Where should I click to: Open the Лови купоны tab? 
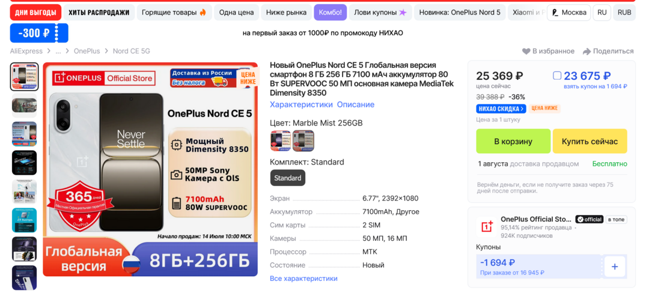(x=380, y=13)
